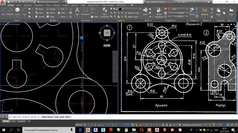Image resolution: width=238 pixels, height=133 pixels.
Task: Click the Array tool
Action: 61,17
